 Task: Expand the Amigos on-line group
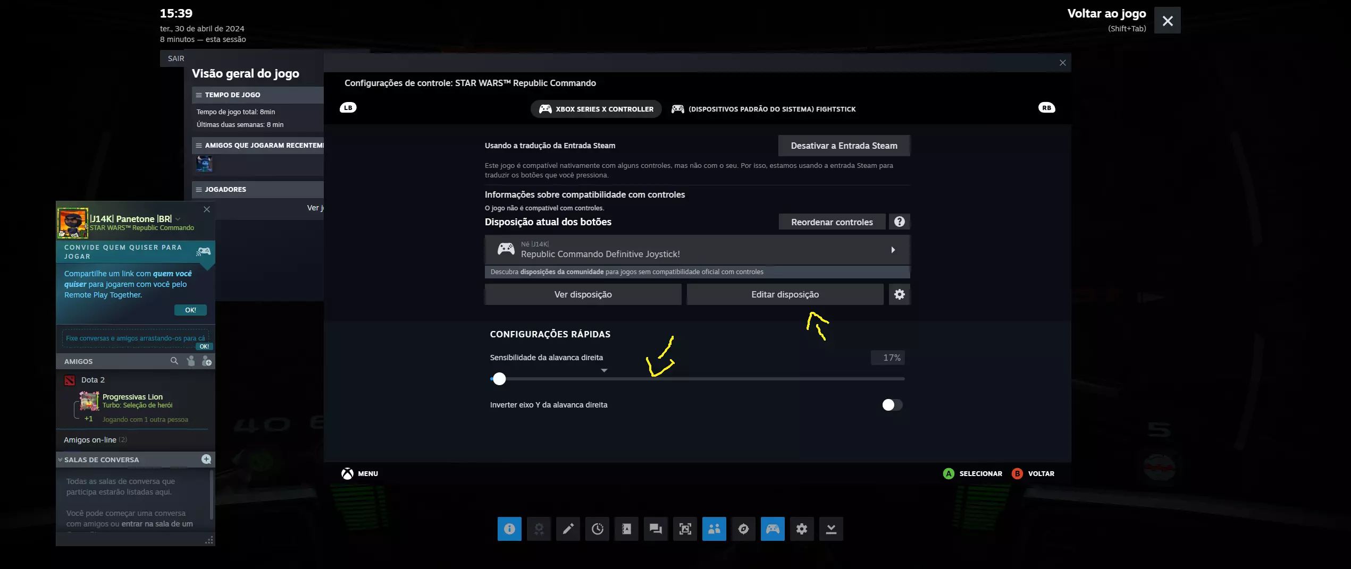point(96,439)
